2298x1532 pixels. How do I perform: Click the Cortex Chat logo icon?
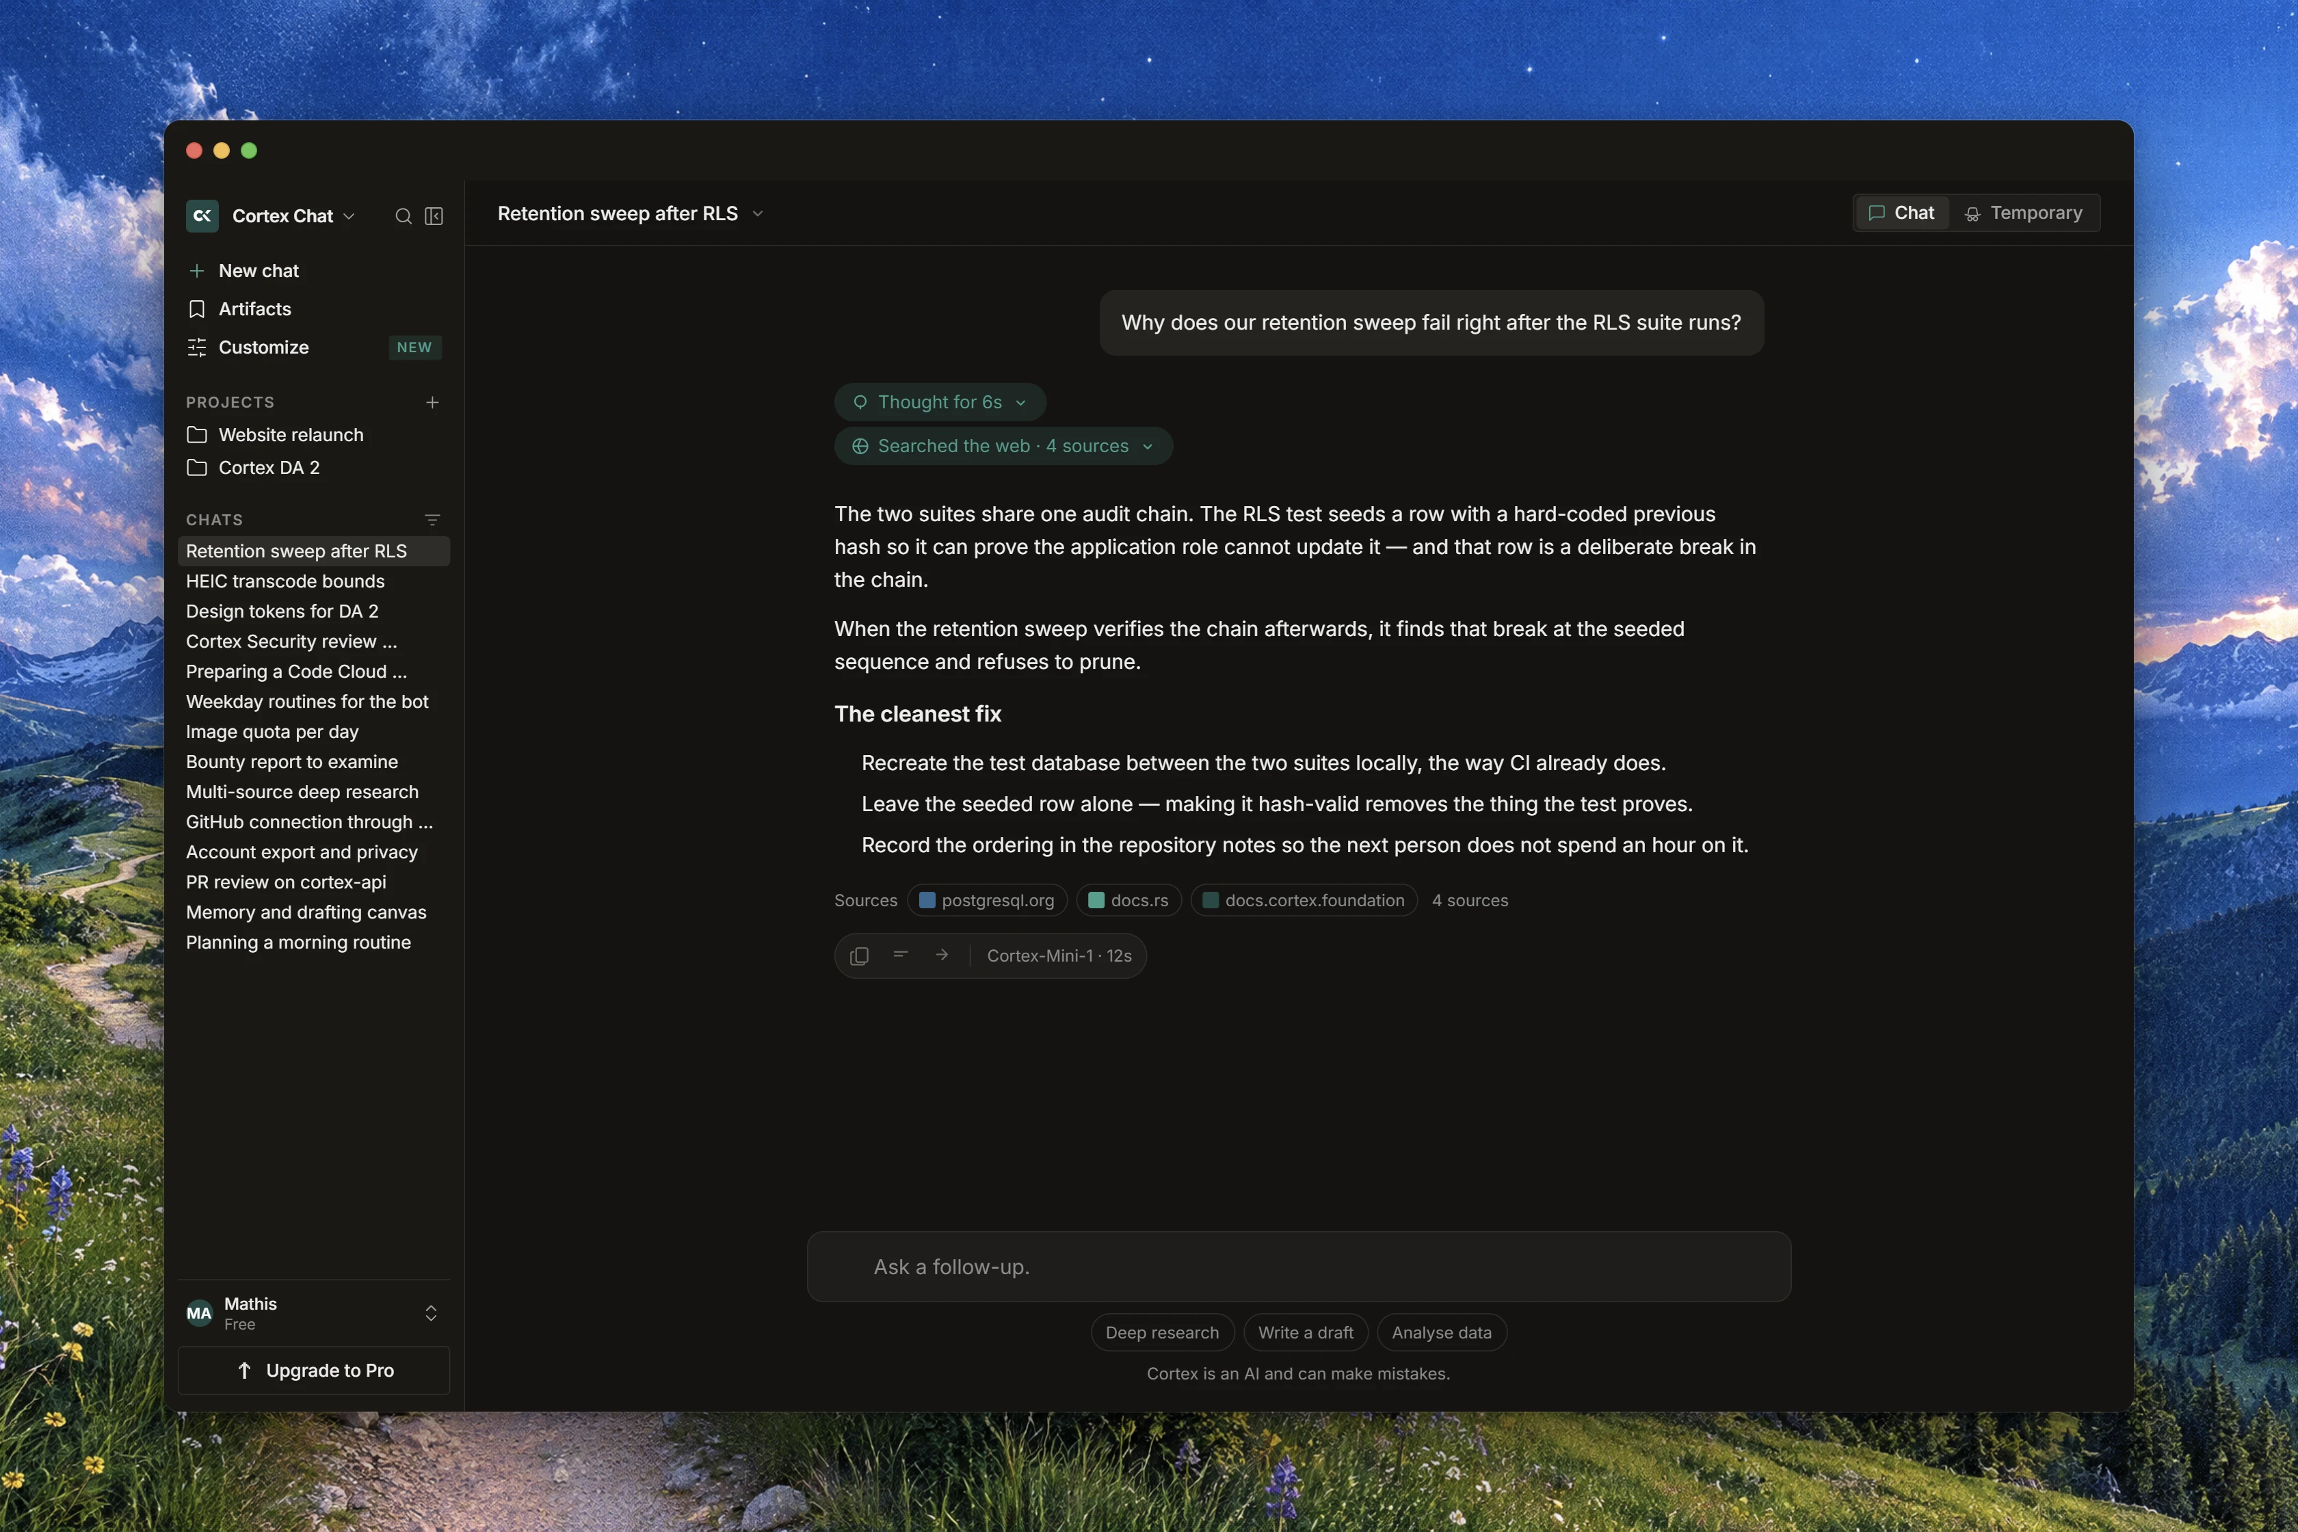[x=202, y=216]
